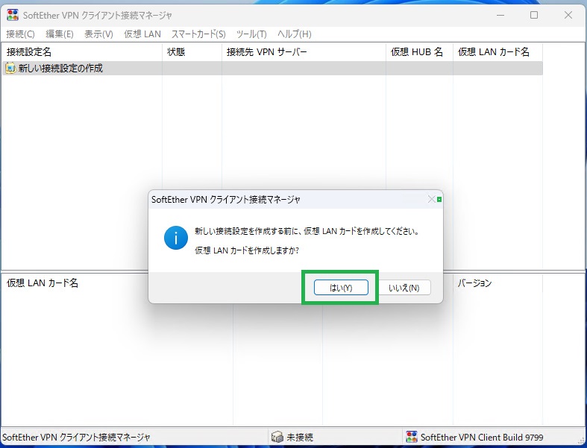587x448 pixels.
Task: Click the SoftEther app icon in title bar
Action: 13,15
